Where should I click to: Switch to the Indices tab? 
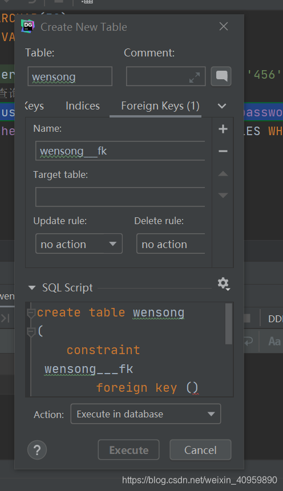click(83, 106)
